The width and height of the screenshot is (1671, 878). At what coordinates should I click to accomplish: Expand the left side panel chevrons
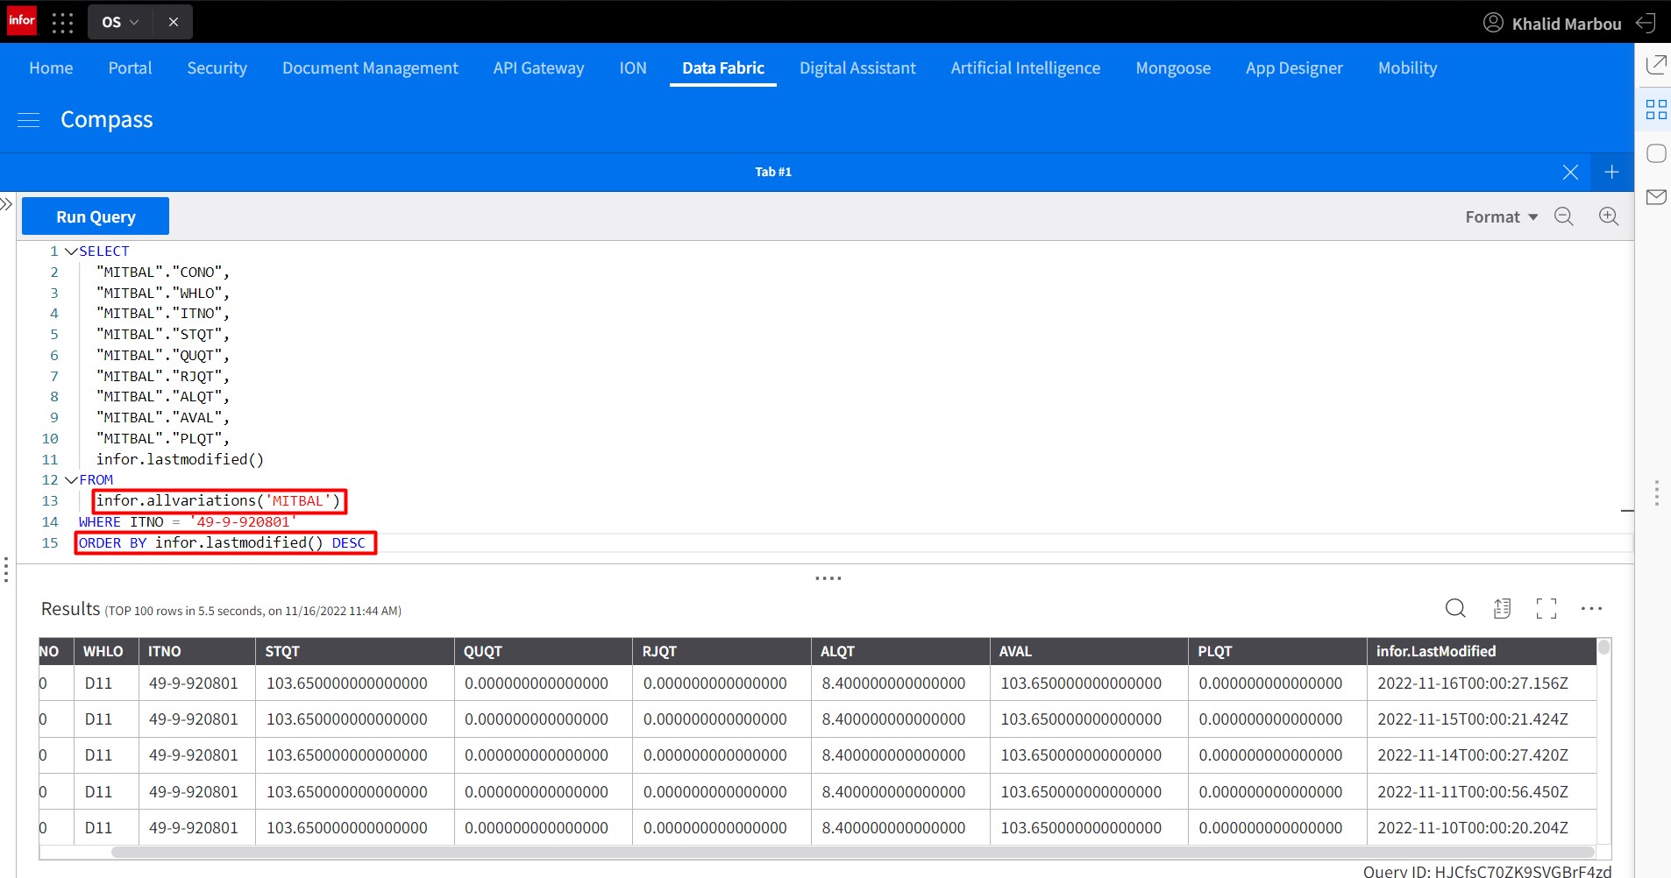pyautogui.click(x=6, y=204)
